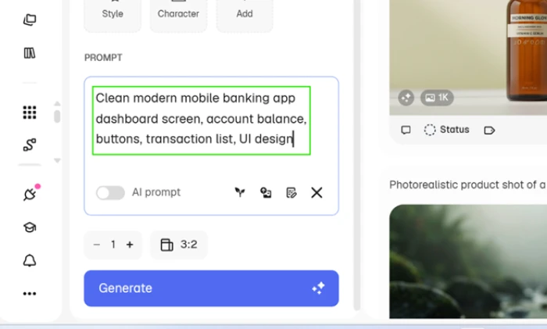Open the misty forest stream image

point(468,262)
